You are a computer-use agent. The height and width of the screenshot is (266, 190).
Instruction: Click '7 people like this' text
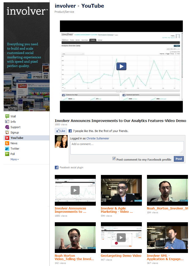pos(83,131)
